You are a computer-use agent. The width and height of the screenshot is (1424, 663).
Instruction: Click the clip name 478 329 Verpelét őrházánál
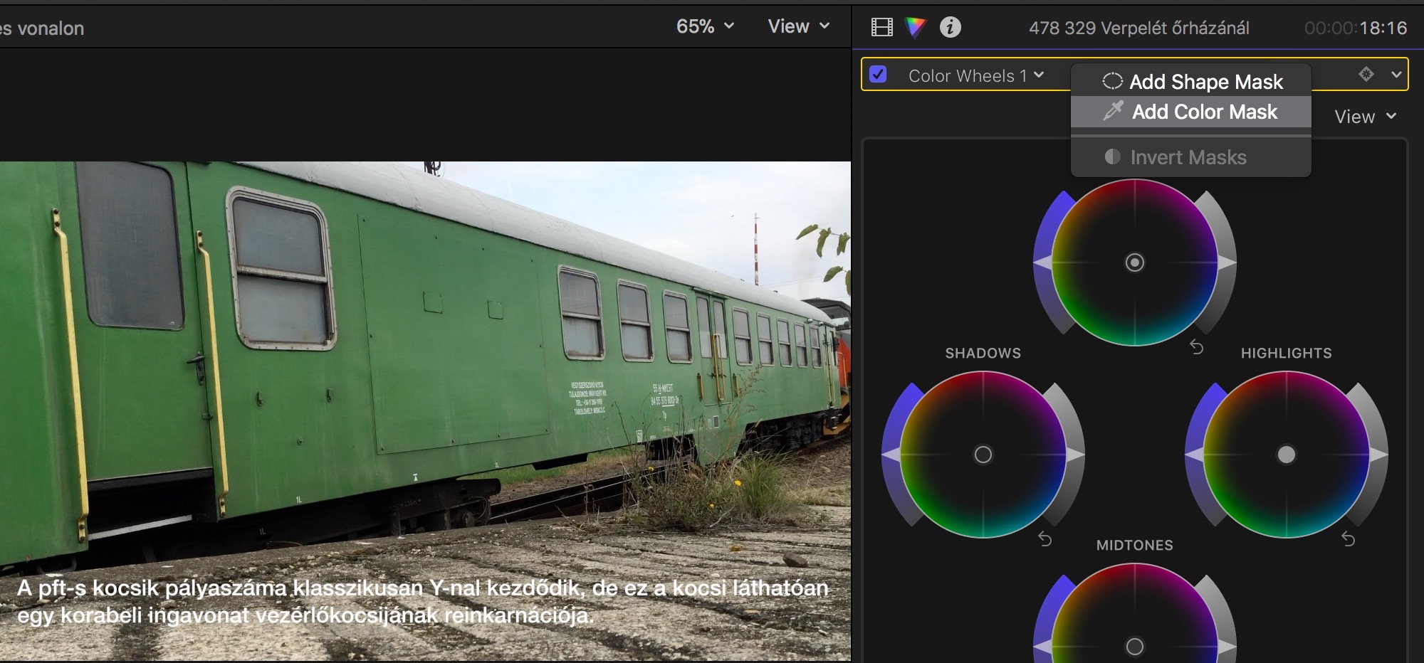(x=1139, y=28)
